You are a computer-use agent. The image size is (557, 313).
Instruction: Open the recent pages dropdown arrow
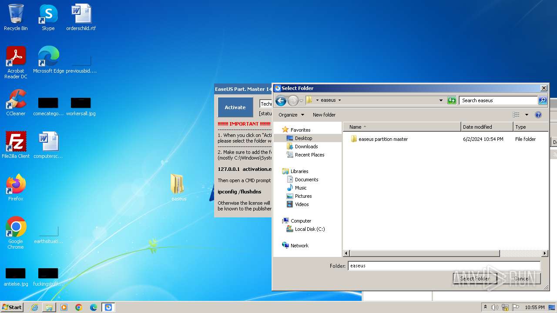(301, 101)
